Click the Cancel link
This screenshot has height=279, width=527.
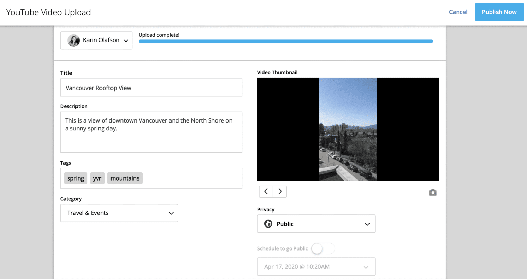458,12
